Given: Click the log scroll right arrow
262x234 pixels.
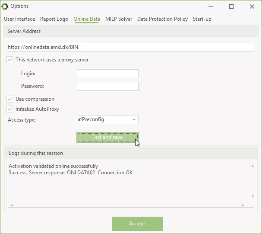Looking at the screenshot, I should pos(243,205).
